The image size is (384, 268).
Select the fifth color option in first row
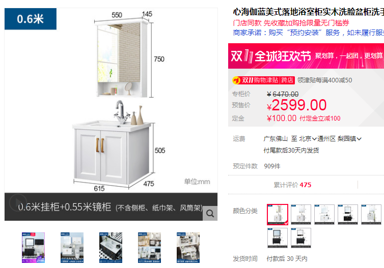click(371, 215)
